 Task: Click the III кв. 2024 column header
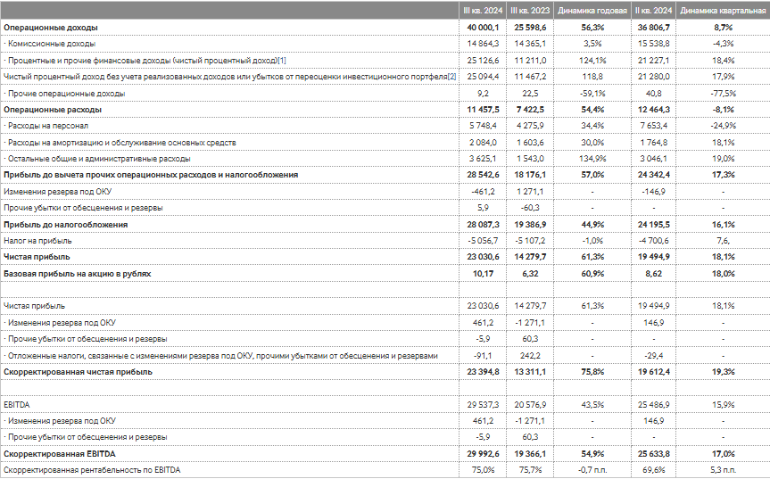coord(483,11)
